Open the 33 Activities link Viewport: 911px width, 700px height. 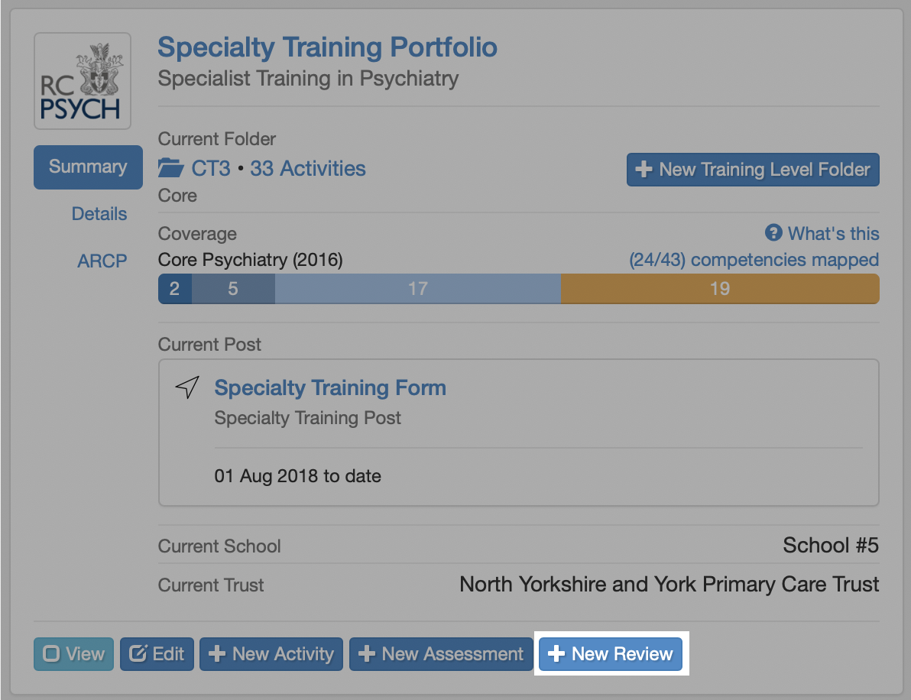(x=307, y=168)
